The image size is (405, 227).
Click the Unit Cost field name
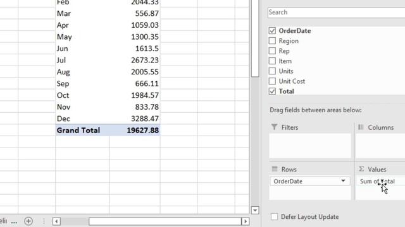click(x=292, y=81)
